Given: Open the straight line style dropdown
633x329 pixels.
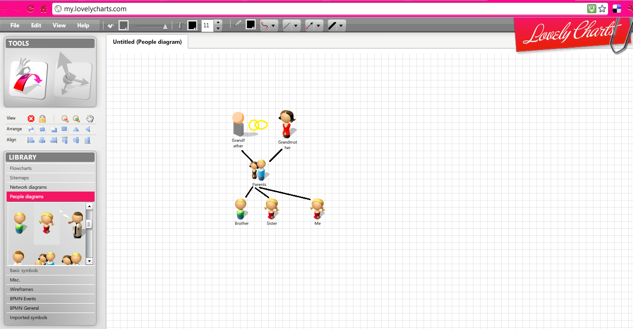Looking at the screenshot, I should coord(296,25).
